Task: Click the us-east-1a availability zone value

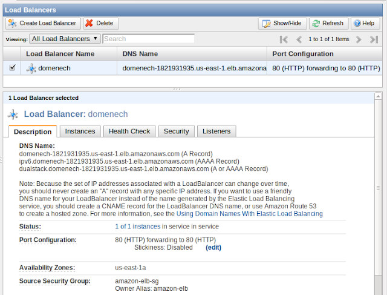Action: point(131,268)
